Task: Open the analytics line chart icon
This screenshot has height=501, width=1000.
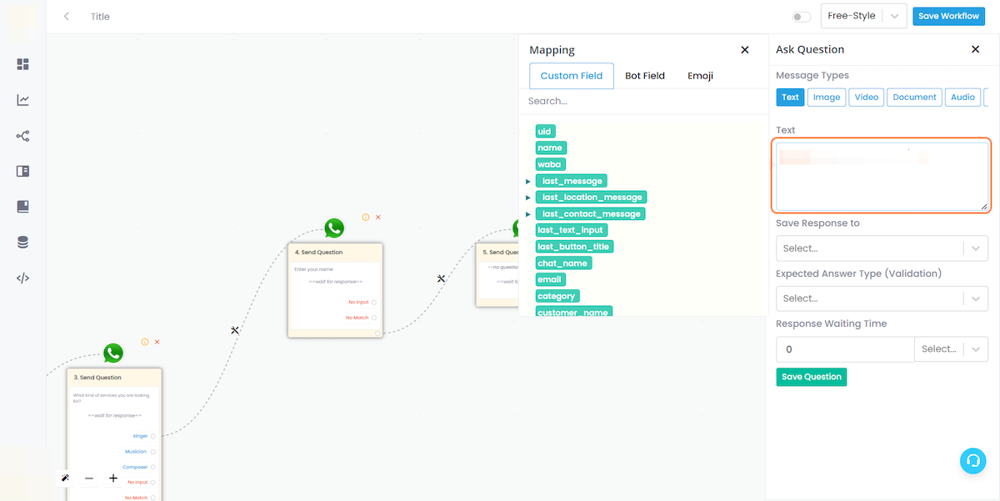Action: [22, 100]
